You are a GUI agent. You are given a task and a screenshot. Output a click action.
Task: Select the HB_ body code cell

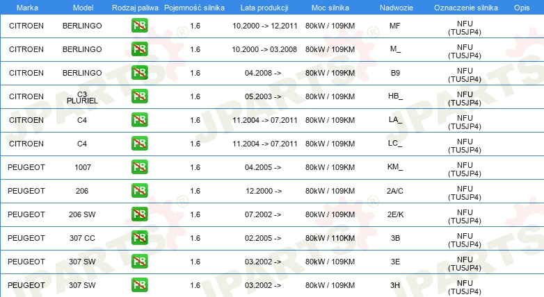[396, 96]
